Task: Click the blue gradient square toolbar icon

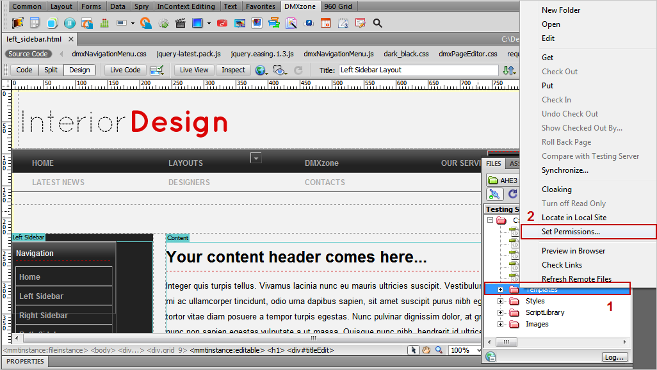Action: coord(197,23)
